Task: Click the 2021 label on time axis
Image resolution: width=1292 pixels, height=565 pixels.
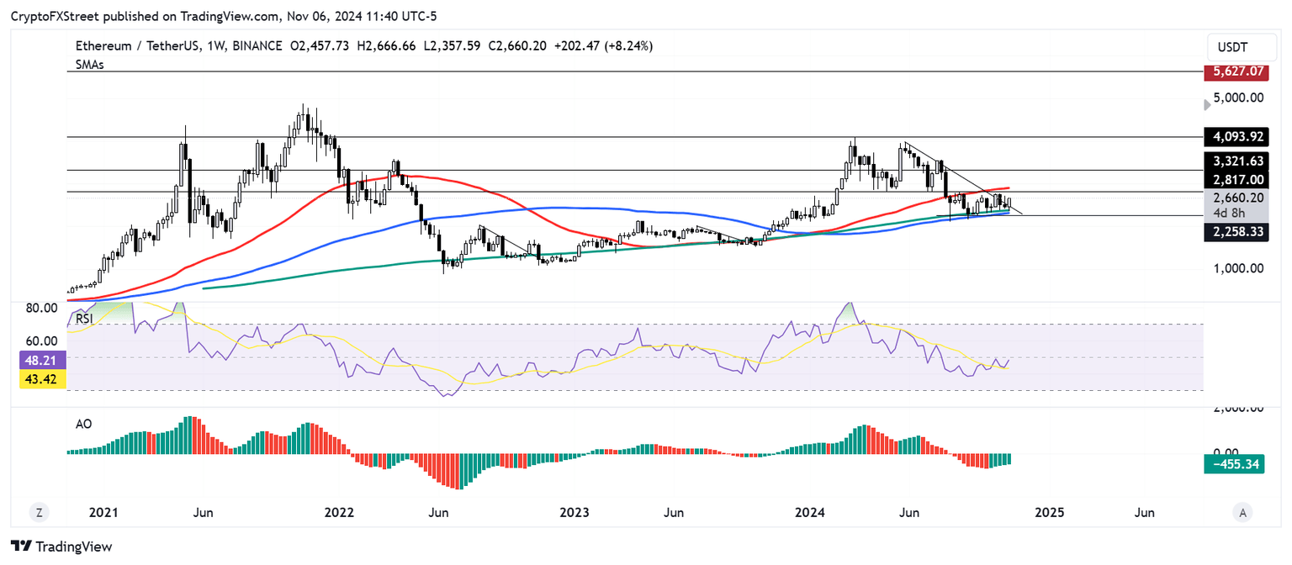Action: point(103,512)
